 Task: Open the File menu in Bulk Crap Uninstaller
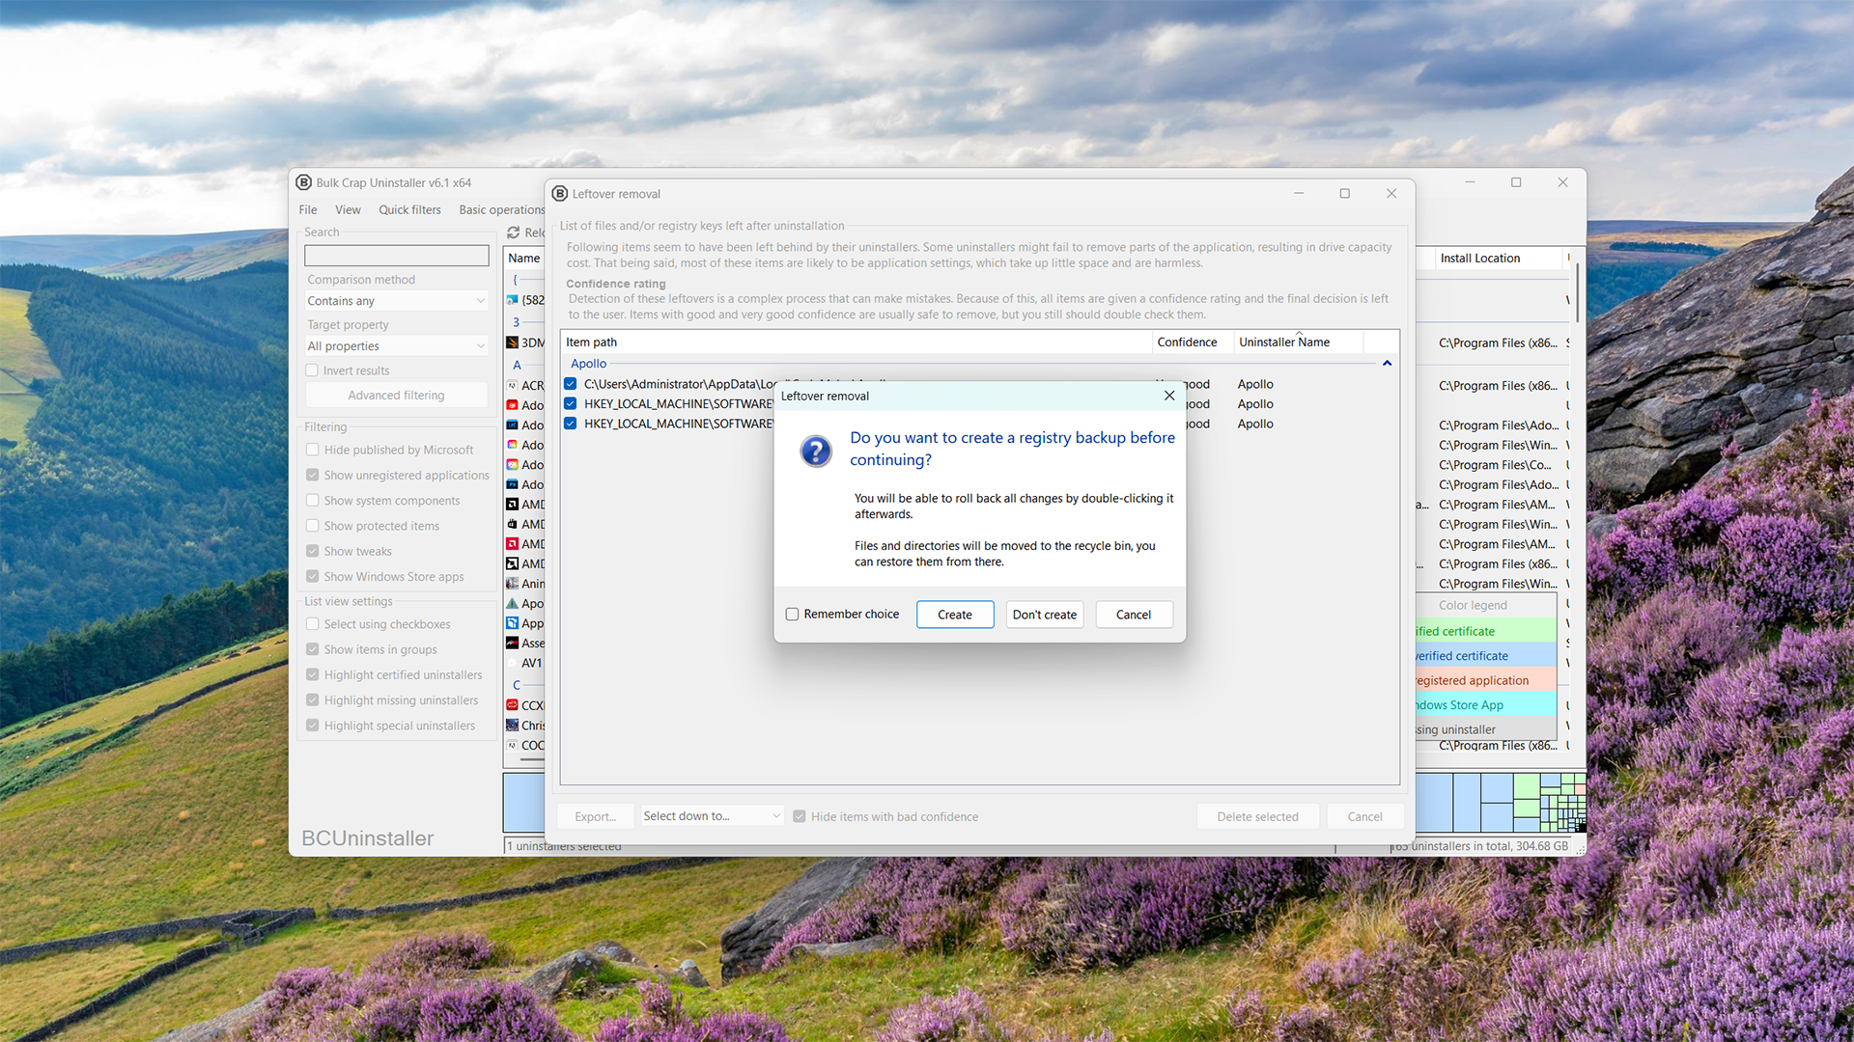(308, 210)
